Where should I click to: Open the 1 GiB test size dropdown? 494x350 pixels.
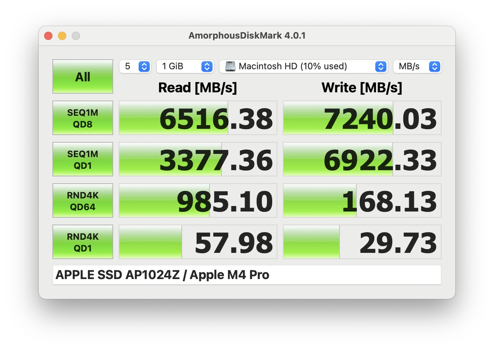[x=185, y=66]
